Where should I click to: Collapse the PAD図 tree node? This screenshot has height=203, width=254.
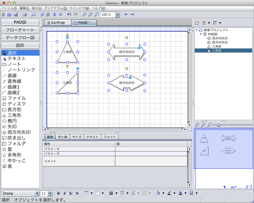[201, 34]
